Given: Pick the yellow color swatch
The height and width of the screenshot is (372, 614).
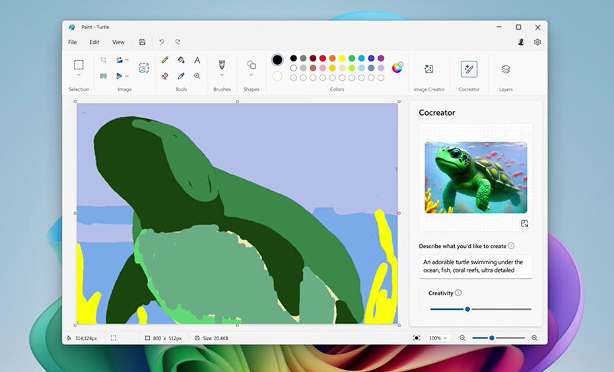Looking at the screenshot, I should [x=342, y=58].
